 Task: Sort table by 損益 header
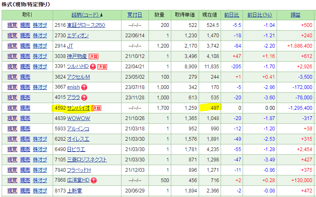pos(295,15)
